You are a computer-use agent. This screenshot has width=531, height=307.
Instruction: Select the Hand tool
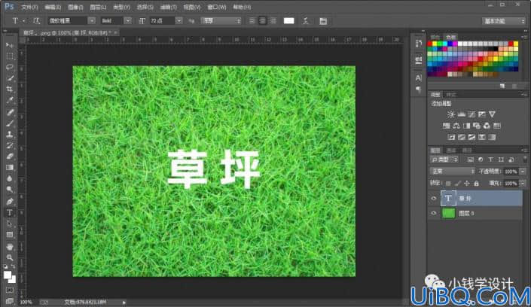(x=10, y=246)
